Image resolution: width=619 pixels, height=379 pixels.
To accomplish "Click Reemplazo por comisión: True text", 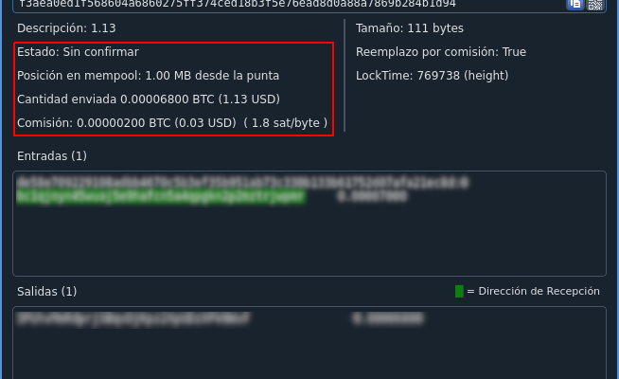I will pyautogui.click(x=441, y=52).
